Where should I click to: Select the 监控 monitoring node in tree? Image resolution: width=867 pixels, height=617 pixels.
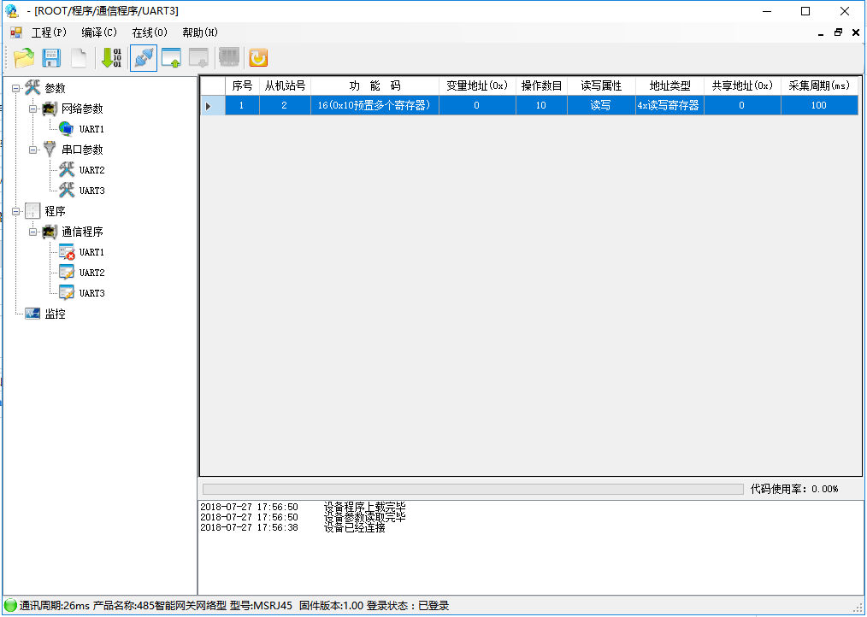(x=55, y=314)
